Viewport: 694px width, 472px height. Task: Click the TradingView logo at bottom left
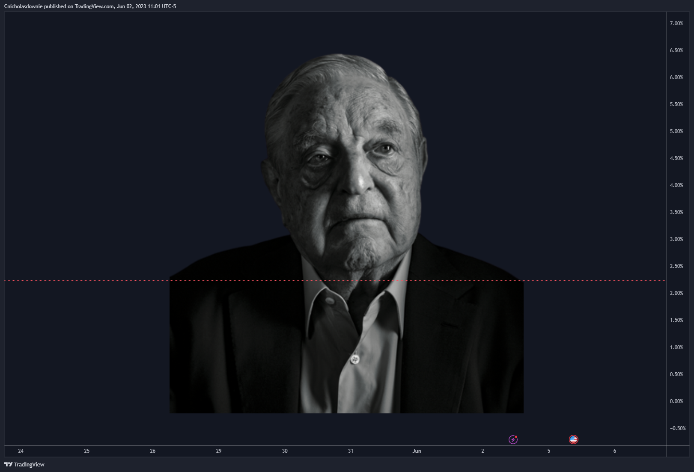coord(24,464)
